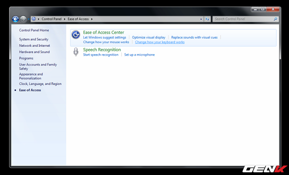Viewport: 289px width, 175px height.
Task: Open the recent pages dropdown arrow
Action: click(x=28, y=19)
